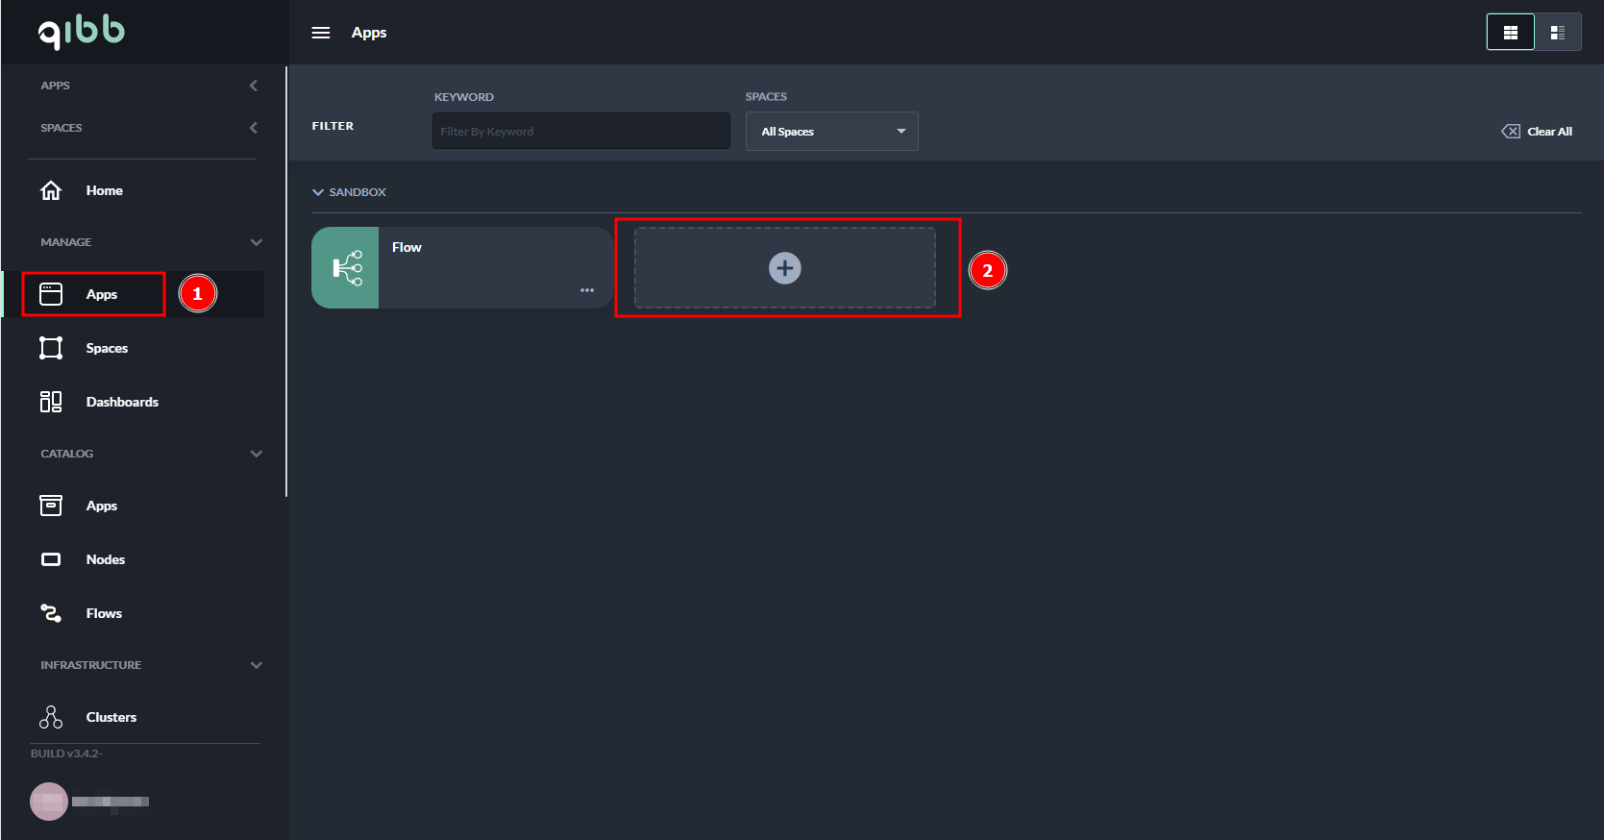
Task: Focus the Filter By Keyword field
Action: 580,132
